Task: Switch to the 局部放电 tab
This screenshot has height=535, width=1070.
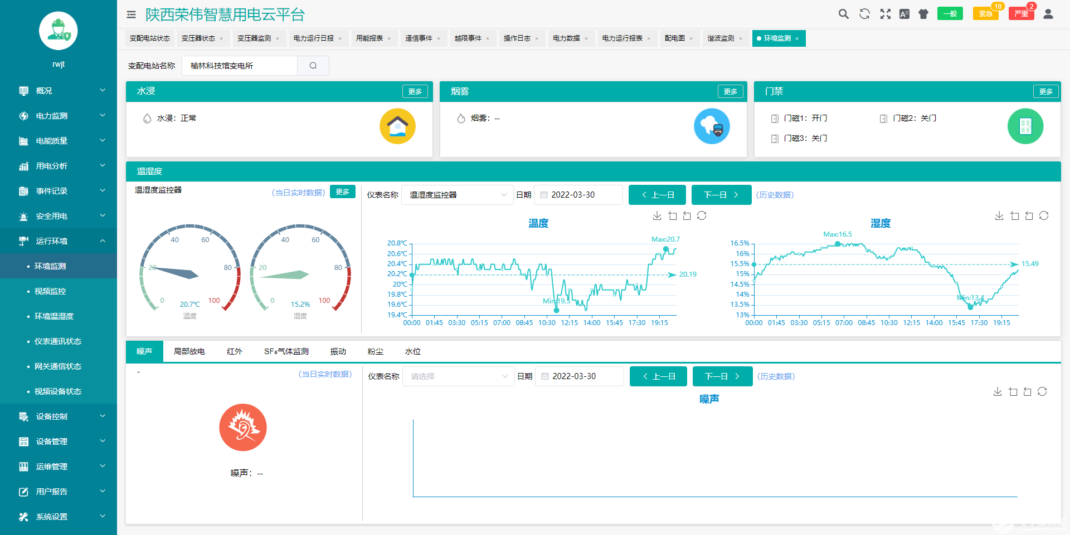Action: 189,351
